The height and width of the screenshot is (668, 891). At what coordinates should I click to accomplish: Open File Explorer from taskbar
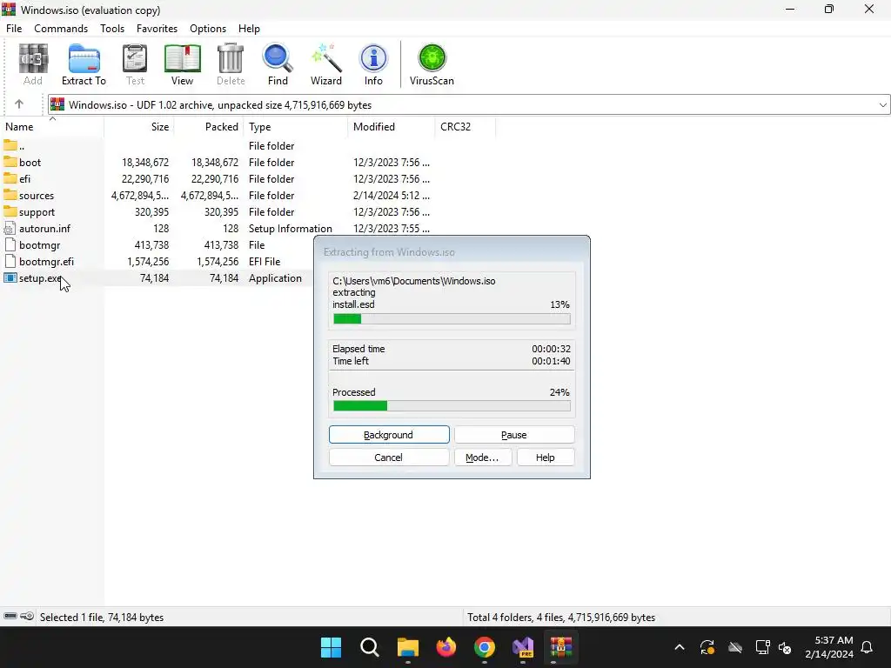[x=407, y=647]
